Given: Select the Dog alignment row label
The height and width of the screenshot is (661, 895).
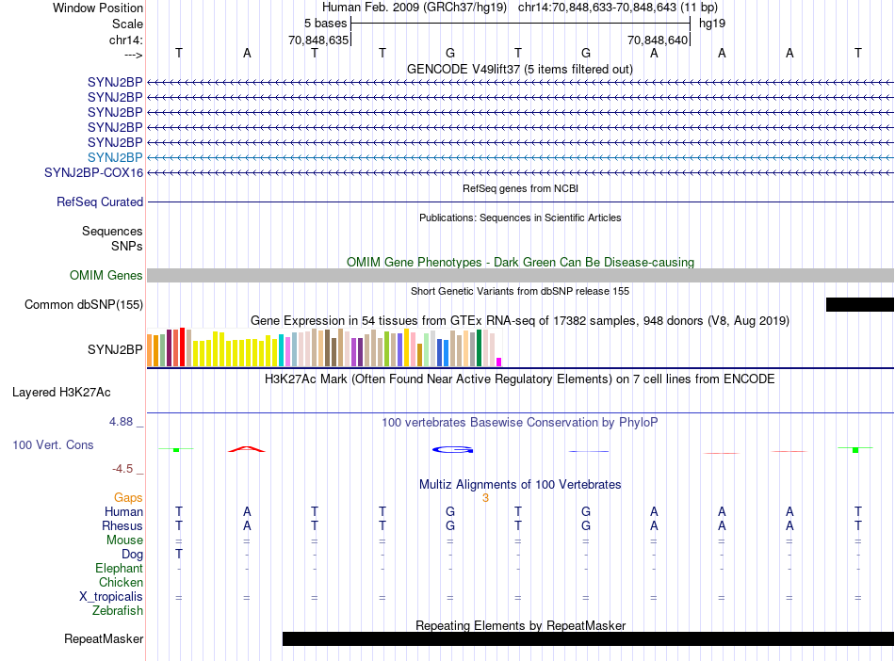Looking at the screenshot, I should point(132,555).
